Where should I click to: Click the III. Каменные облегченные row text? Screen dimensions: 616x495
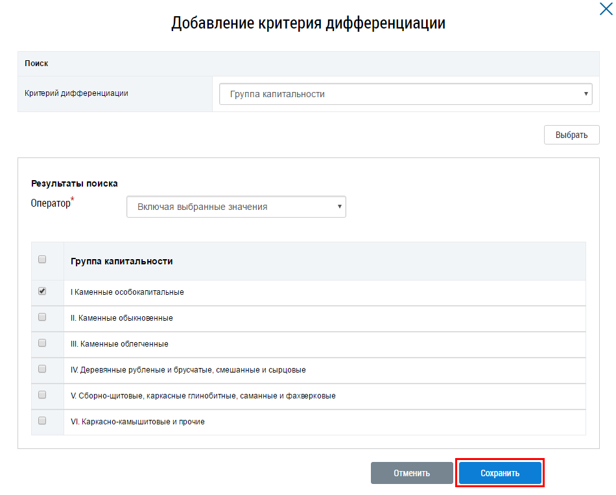(119, 344)
